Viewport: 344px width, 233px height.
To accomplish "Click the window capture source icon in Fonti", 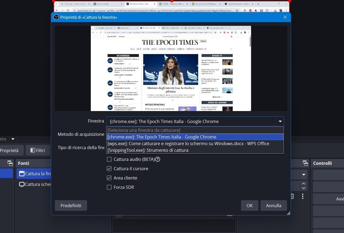I will point(22,174).
